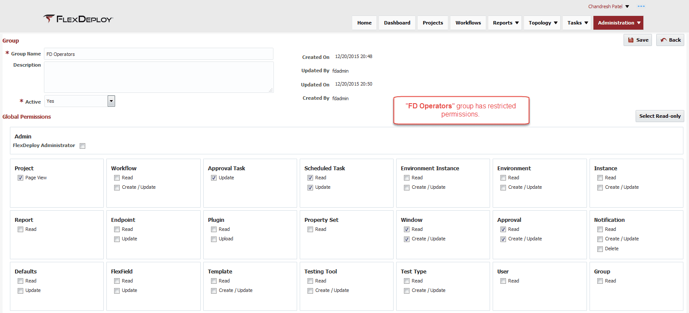Screen dimensions: 689x313
Task: Click the blue dashes icon beside username
Action: tap(641, 6)
